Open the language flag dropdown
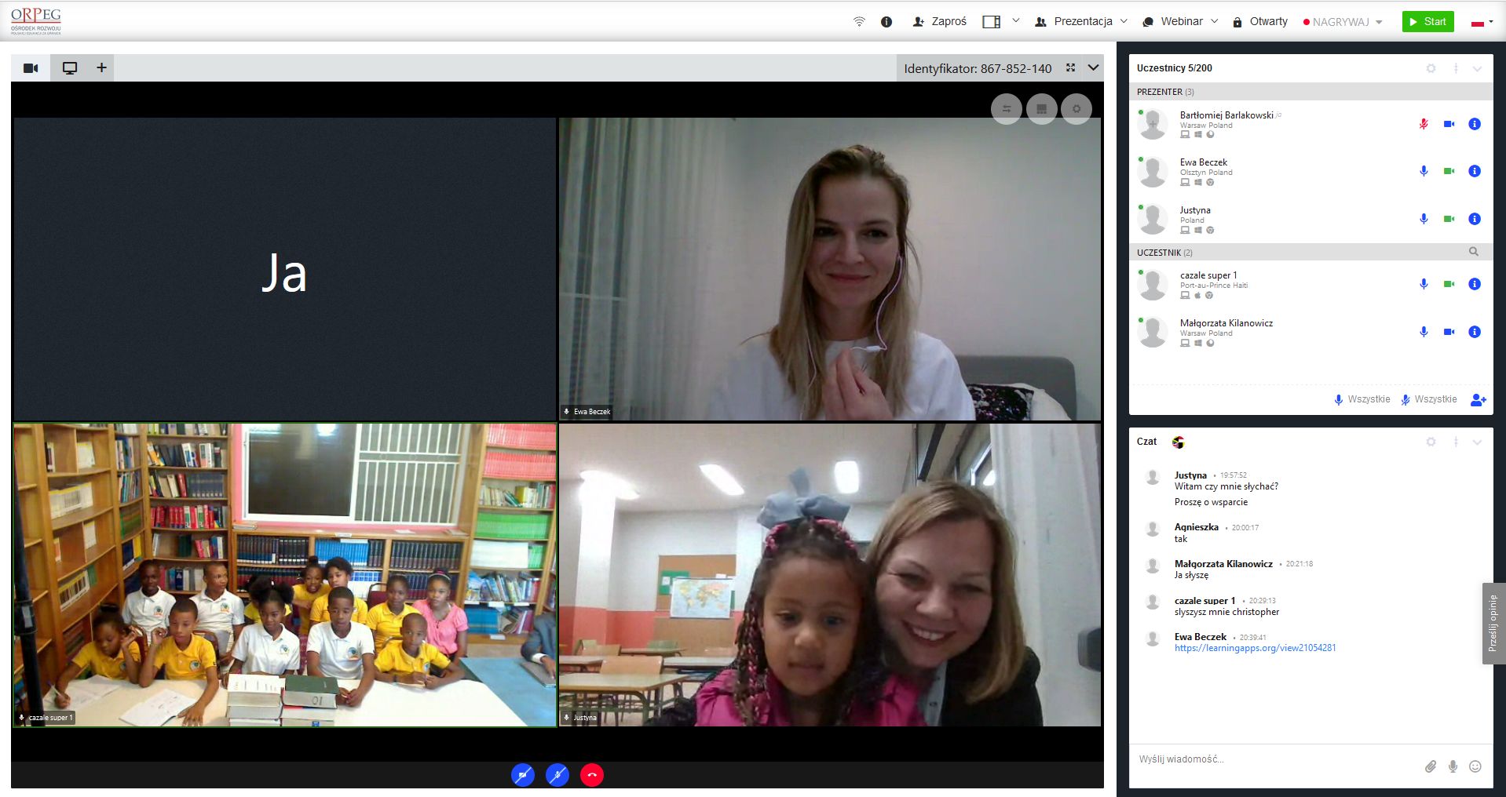This screenshot has width=1506, height=797. [1481, 23]
